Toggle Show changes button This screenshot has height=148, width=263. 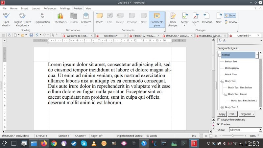coord(230,15)
